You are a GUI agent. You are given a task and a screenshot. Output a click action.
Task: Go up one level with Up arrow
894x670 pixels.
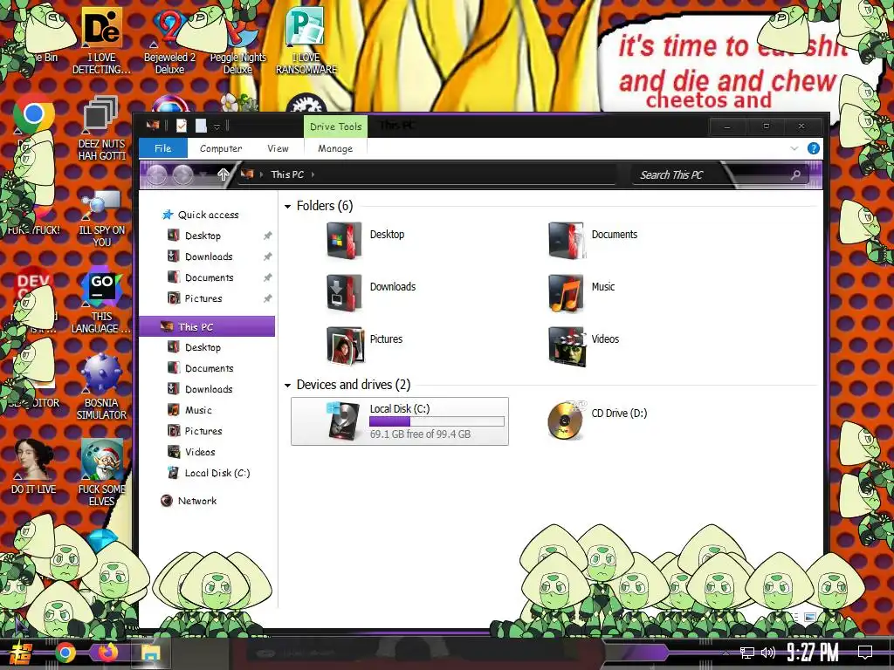[223, 174]
